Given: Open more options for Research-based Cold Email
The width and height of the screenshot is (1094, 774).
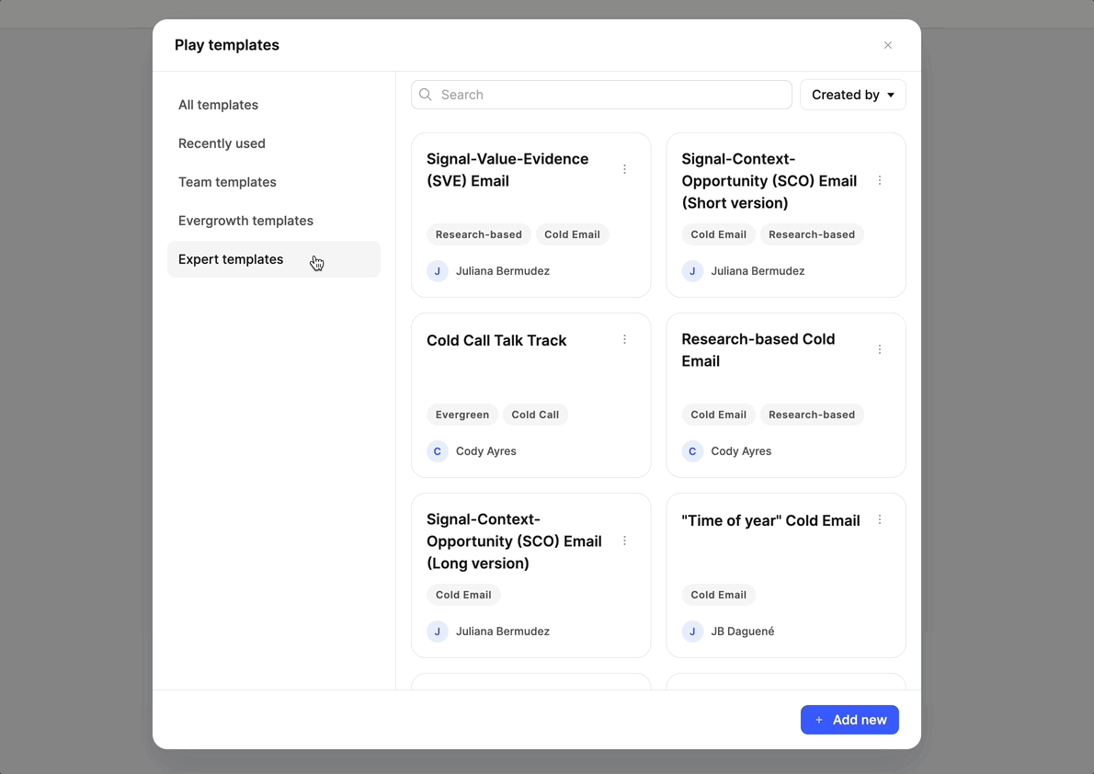Looking at the screenshot, I should [x=880, y=349].
